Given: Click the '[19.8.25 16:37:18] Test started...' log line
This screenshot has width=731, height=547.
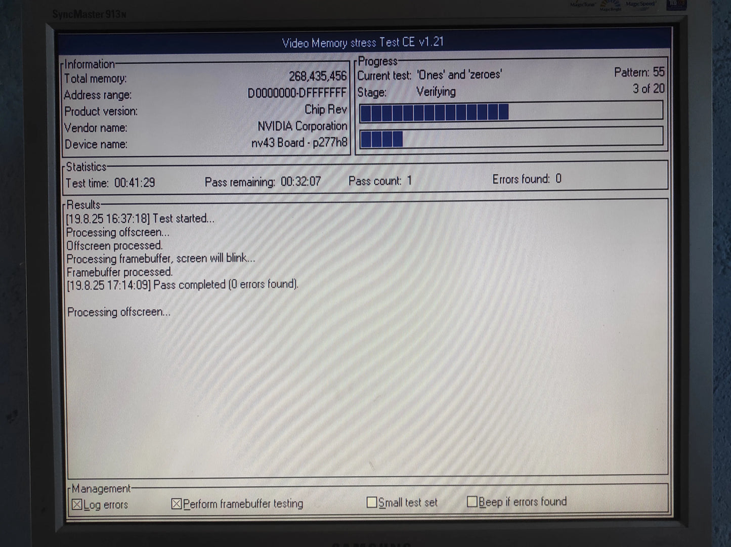Looking at the screenshot, I should click(140, 219).
